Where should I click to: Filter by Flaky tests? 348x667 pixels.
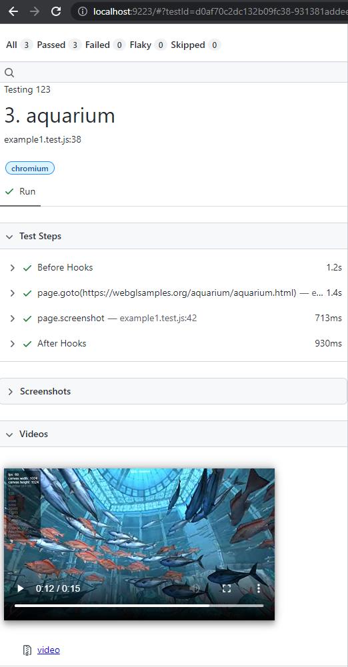pyautogui.click(x=147, y=45)
